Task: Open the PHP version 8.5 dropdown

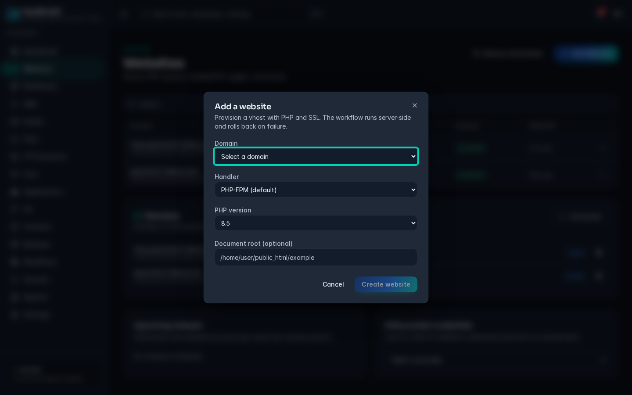Action: pos(316,223)
